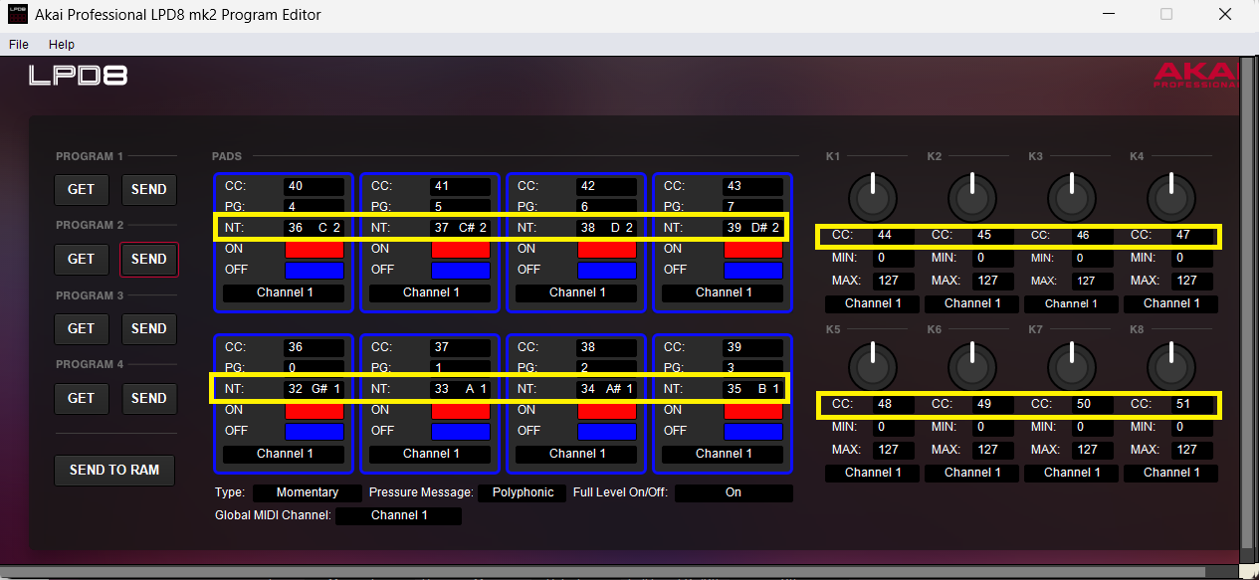The image size is (1260, 580).
Task: Close the Program Editor window
Action: coord(1225,15)
